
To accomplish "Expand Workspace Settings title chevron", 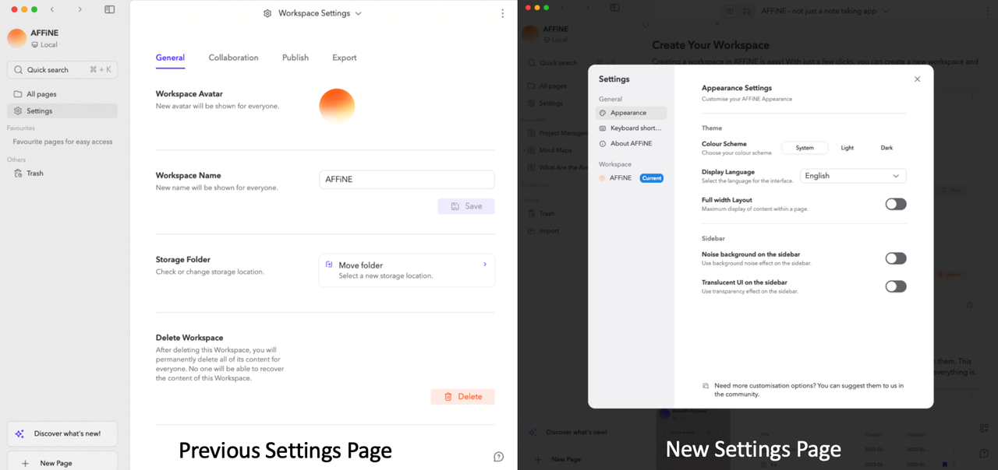I will point(359,13).
